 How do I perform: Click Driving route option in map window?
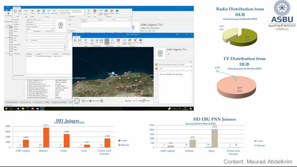pos(107,41)
